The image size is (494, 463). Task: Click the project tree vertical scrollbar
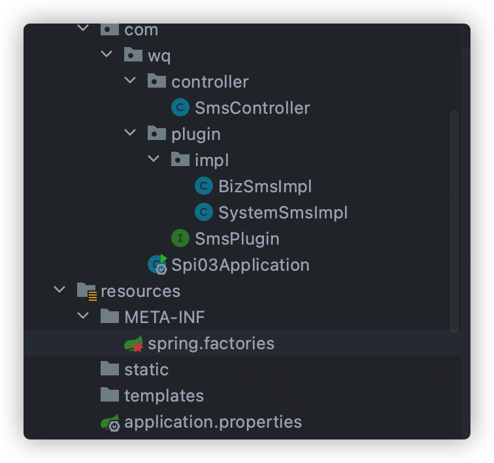[454, 222]
